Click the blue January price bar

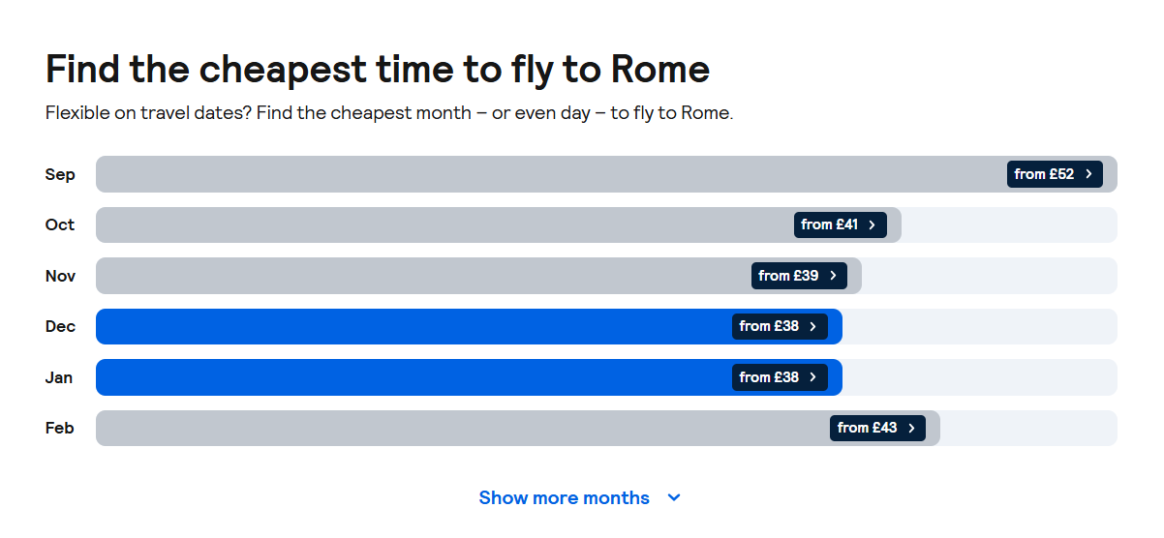tap(469, 377)
